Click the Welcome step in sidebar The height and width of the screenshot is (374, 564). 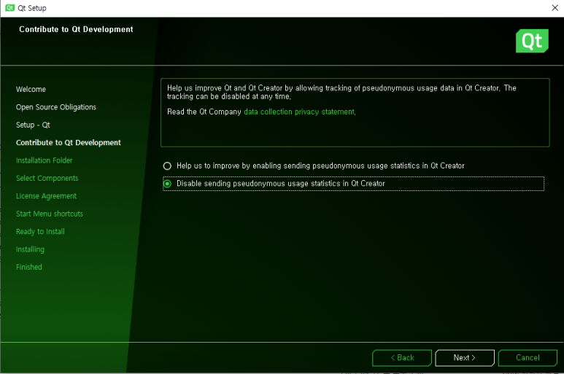tap(31, 89)
